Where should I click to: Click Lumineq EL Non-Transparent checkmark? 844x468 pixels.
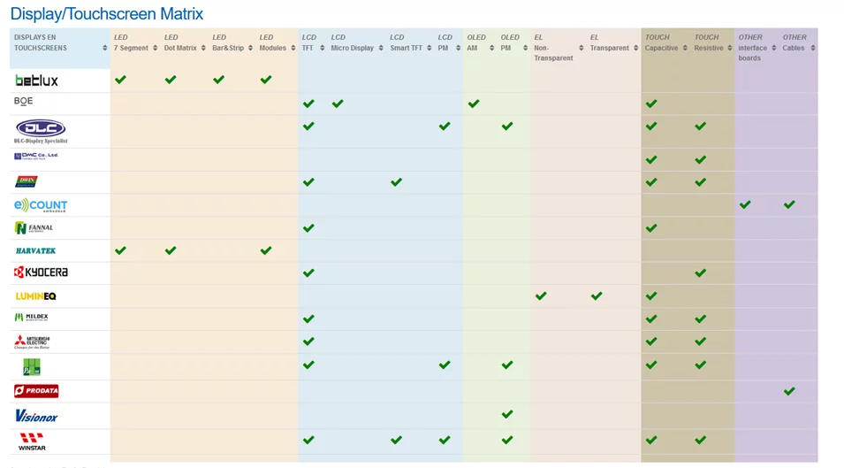541,295
